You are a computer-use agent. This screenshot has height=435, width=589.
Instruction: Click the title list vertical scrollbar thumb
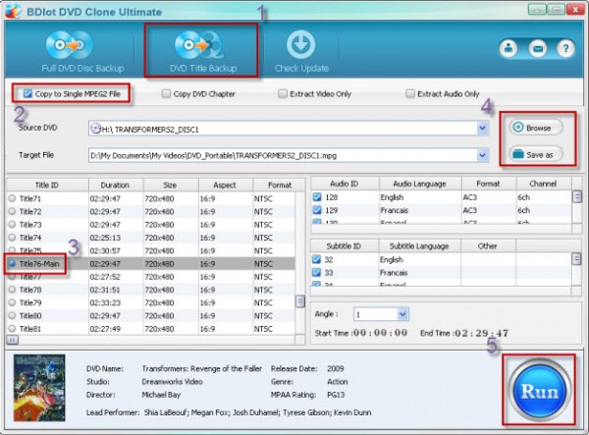[299, 301]
